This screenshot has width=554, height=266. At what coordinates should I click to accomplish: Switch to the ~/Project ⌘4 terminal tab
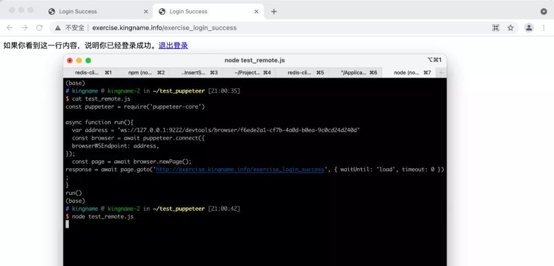pos(249,73)
